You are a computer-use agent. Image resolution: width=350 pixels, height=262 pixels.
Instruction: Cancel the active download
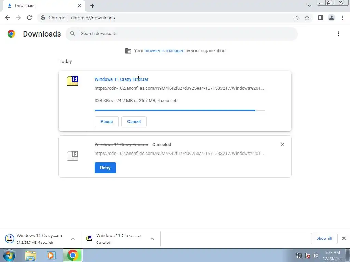(134, 122)
